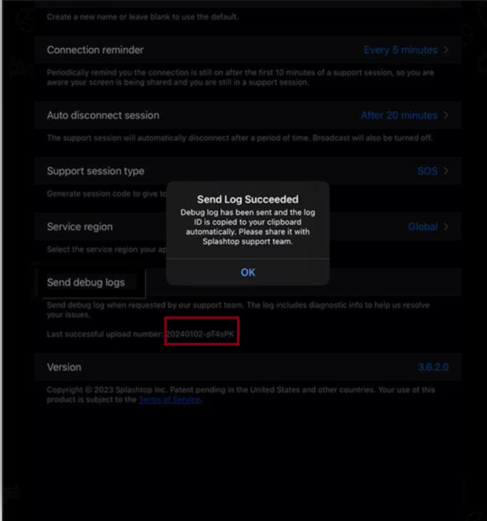Screen dimensions: 487x521
Task: Click the Send Log Succeeded title
Action: coord(248,199)
